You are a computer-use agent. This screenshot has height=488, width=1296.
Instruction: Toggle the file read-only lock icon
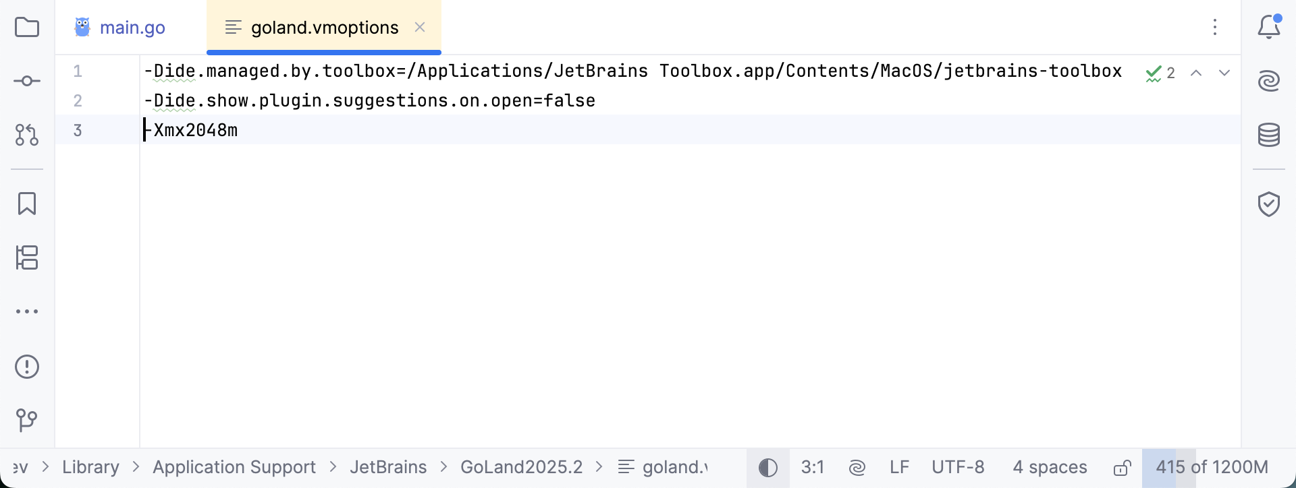(1122, 468)
